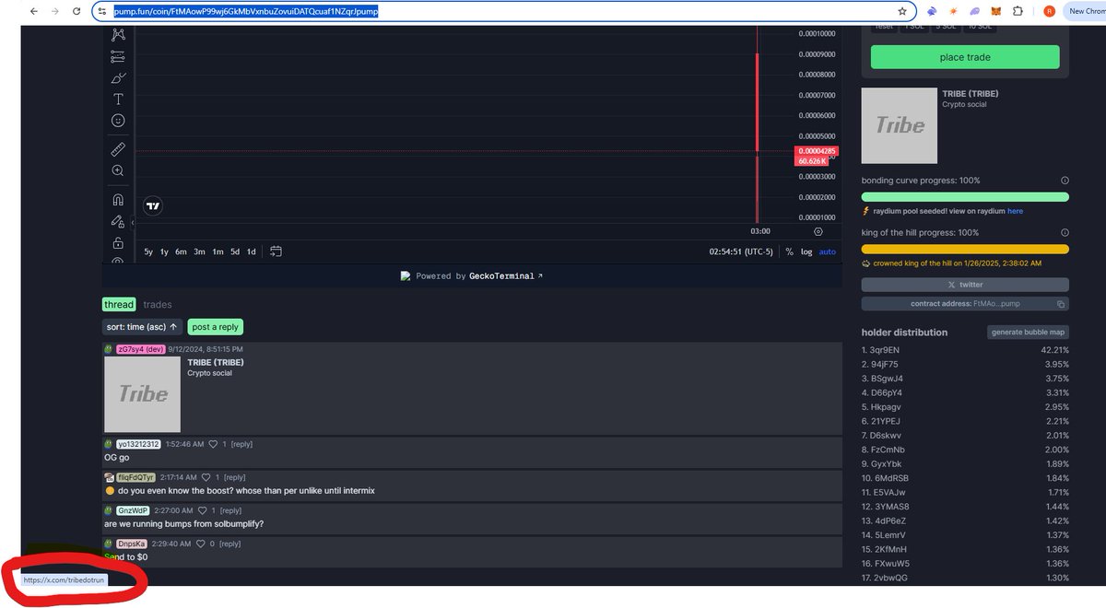Viewport: 1106px width, 608px height.
Task: Toggle stay in drawing mode pencil-lock icon
Action: (x=118, y=221)
